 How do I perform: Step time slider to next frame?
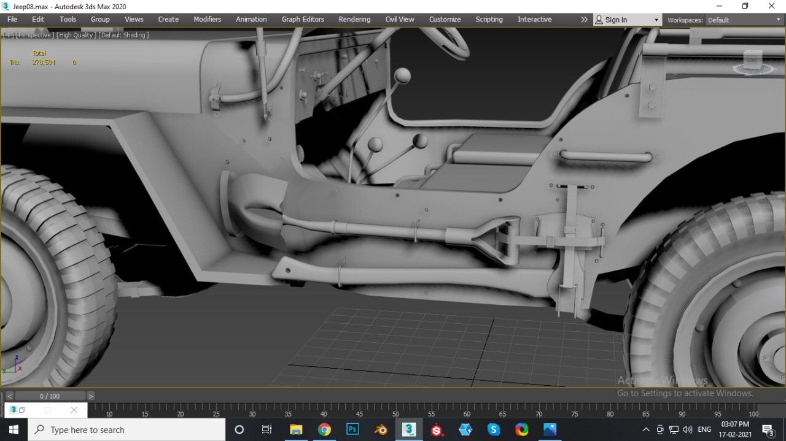(91, 396)
